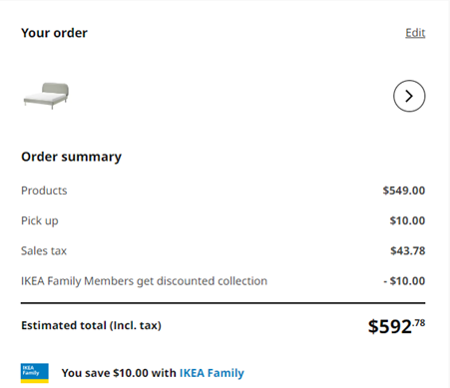The height and width of the screenshot is (388, 450).
Task: Click the IKEA Family card logo
Action: click(35, 373)
